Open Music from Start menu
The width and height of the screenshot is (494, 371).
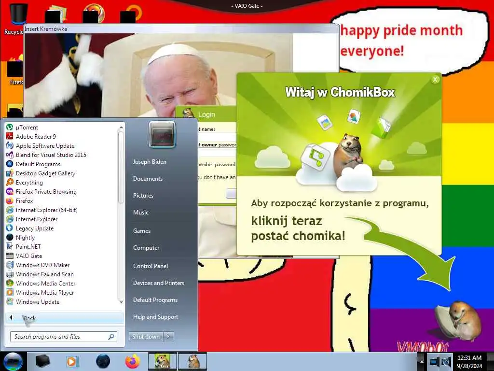140,213
